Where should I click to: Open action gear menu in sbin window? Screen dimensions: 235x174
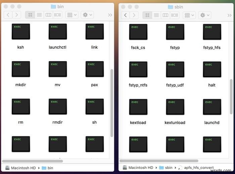[x=205, y=15]
